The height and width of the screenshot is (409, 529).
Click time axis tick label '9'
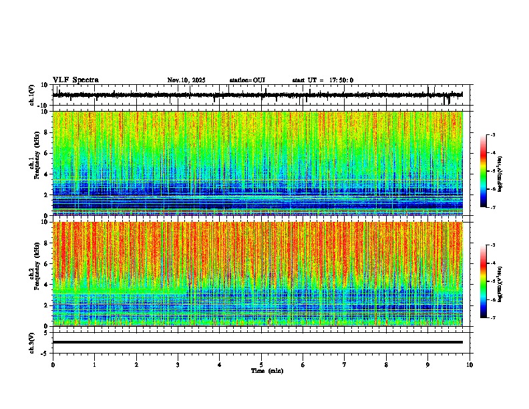coord(427,365)
